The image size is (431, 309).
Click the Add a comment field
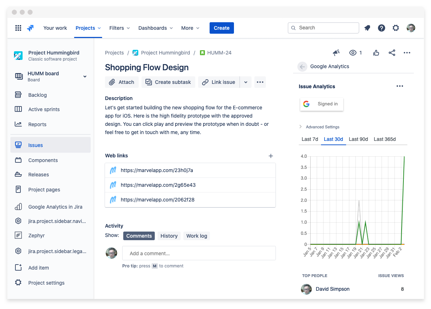click(199, 253)
